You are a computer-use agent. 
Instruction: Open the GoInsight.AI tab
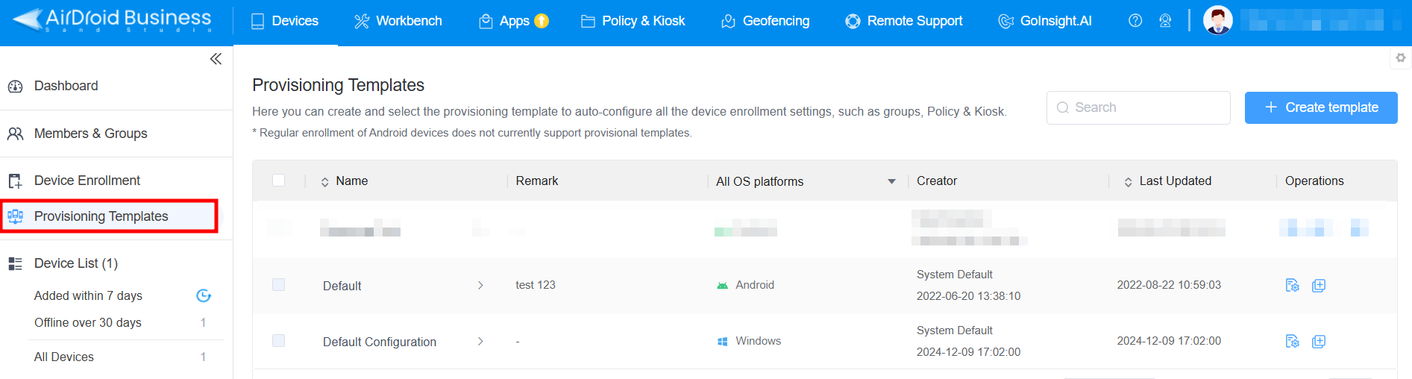tap(1045, 21)
